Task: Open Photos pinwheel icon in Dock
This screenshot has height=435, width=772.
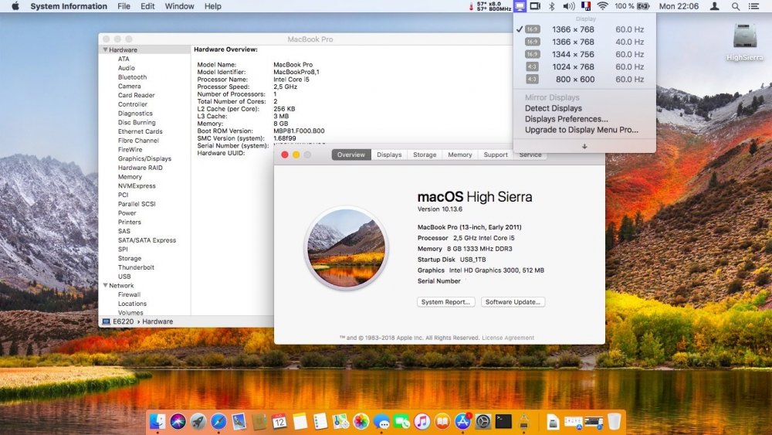Action: coord(361,422)
